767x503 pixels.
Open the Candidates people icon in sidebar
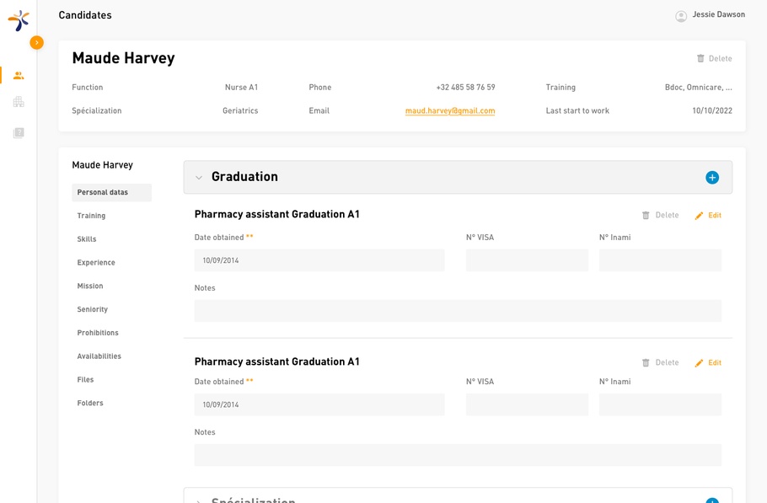19,76
